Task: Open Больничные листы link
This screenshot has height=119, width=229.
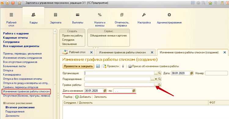Action: (x=14, y=66)
